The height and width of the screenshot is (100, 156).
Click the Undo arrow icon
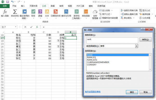coord(12,2)
